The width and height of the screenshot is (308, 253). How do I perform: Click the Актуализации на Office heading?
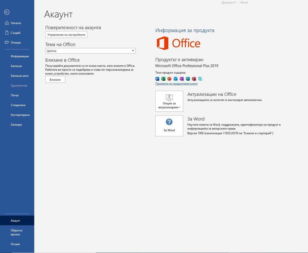(x=212, y=94)
